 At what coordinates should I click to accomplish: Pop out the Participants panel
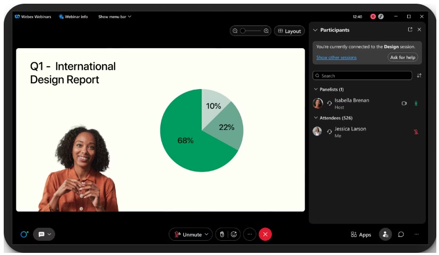410,29
